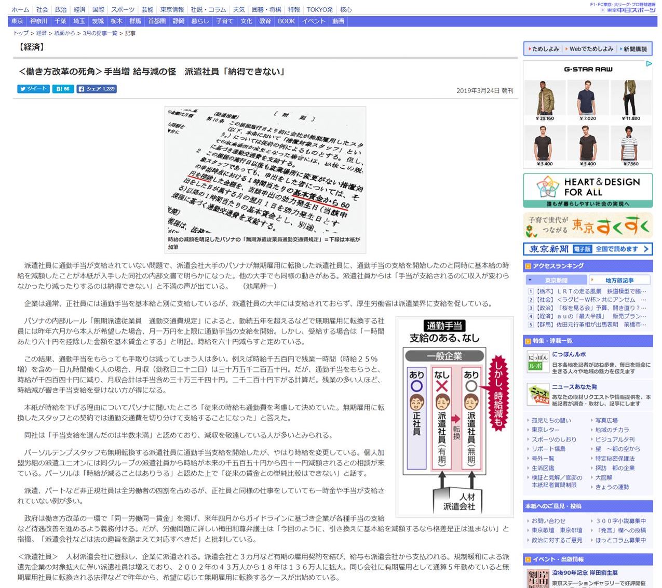Click the 新聞購読 subscription link
Viewport: 662px width, 588px height.
coord(635,49)
